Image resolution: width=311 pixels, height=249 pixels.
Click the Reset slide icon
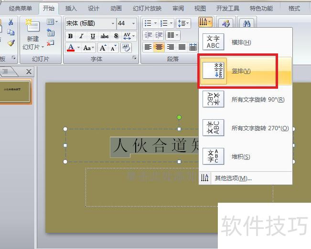51,32
